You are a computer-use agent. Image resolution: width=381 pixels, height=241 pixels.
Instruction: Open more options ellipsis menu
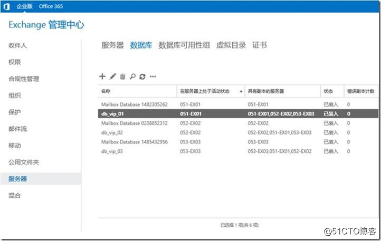(153, 77)
